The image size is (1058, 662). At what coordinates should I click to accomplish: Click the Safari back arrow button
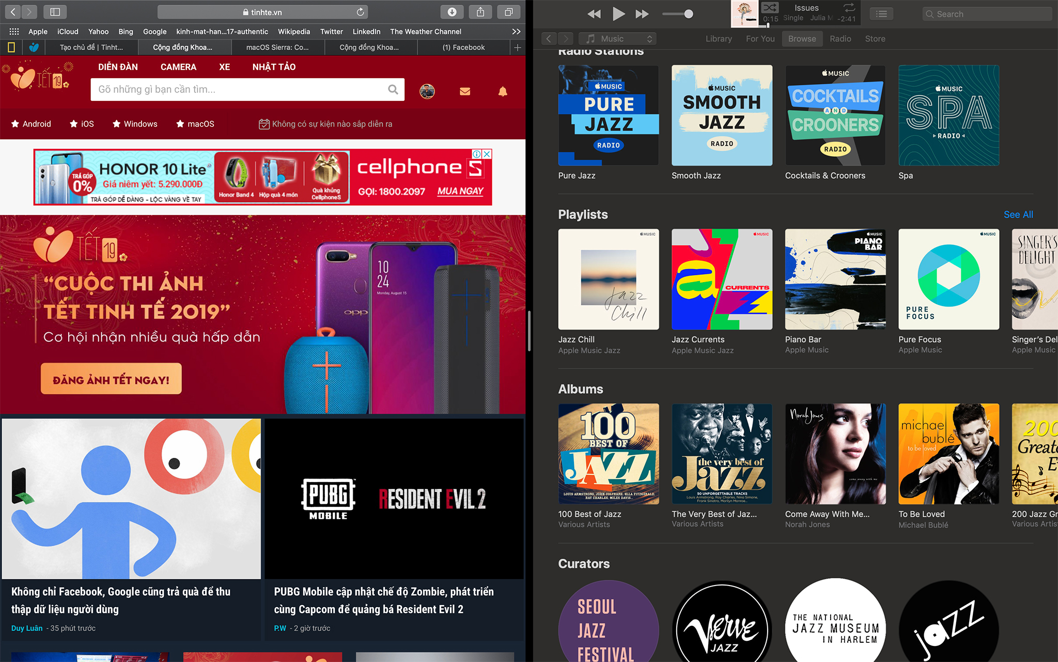tap(13, 11)
